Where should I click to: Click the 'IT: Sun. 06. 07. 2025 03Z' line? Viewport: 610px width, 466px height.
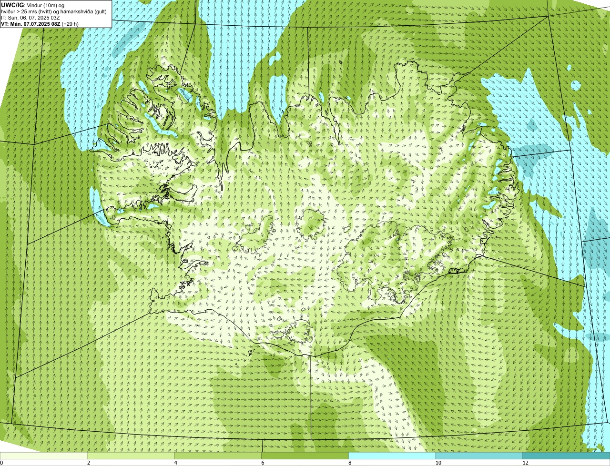coord(30,17)
